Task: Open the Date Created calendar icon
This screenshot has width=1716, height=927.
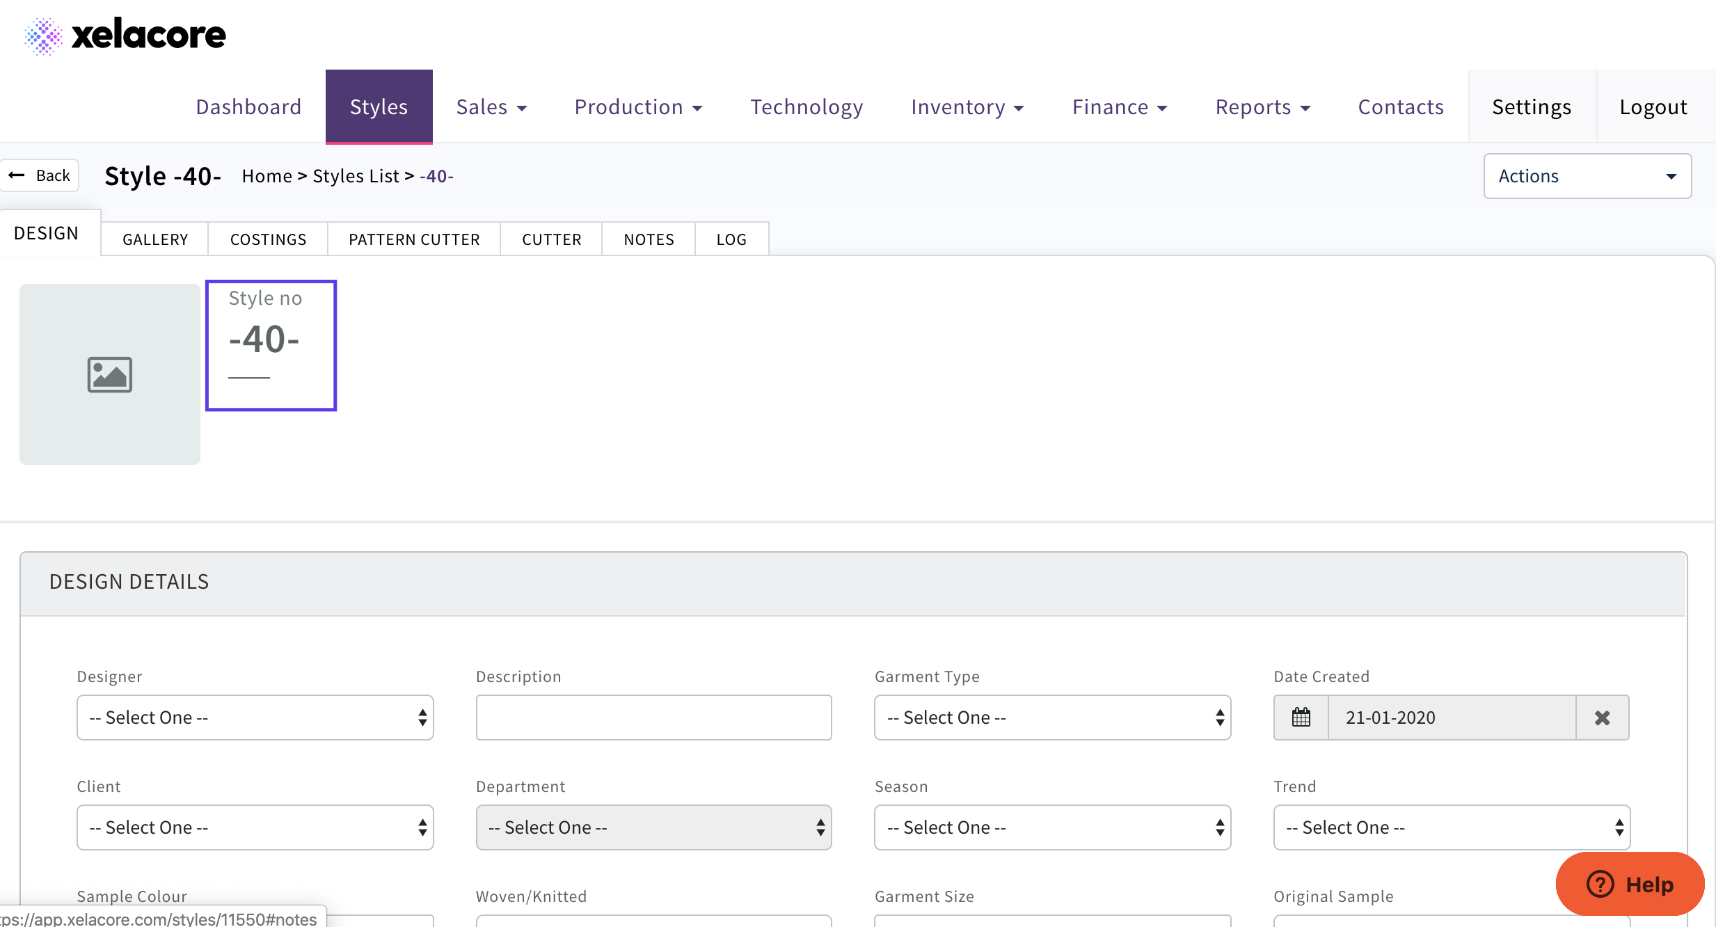Action: (1301, 718)
